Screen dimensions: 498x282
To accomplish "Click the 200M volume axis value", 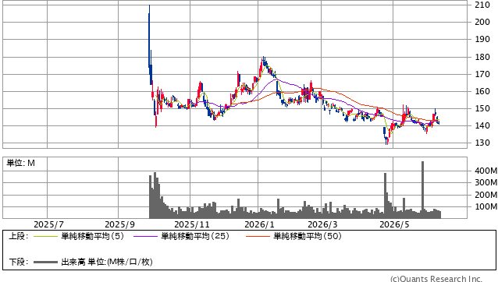I will click(486, 195).
